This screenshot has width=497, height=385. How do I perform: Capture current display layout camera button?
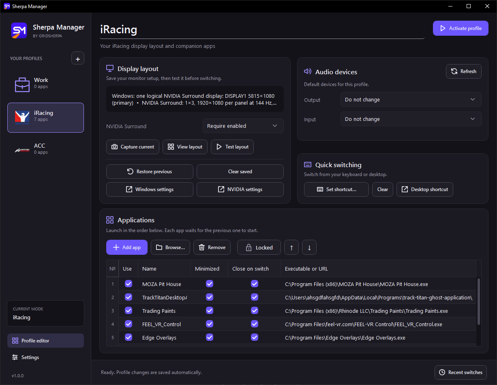tap(133, 147)
